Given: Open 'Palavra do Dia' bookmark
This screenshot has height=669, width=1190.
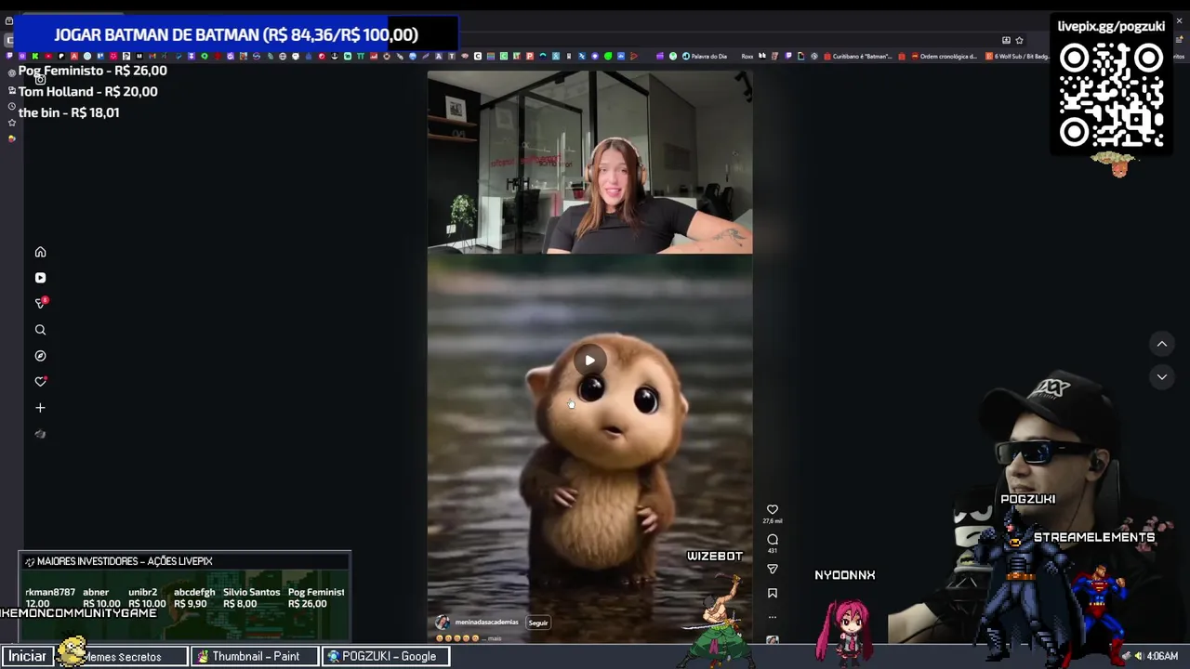Looking at the screenshot, I should 705,56.
